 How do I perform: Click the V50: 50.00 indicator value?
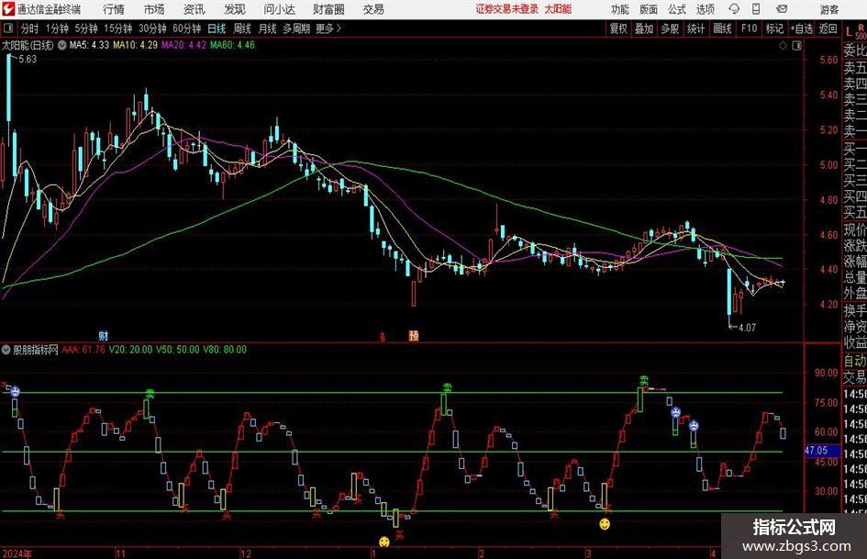tap(177, 350)
